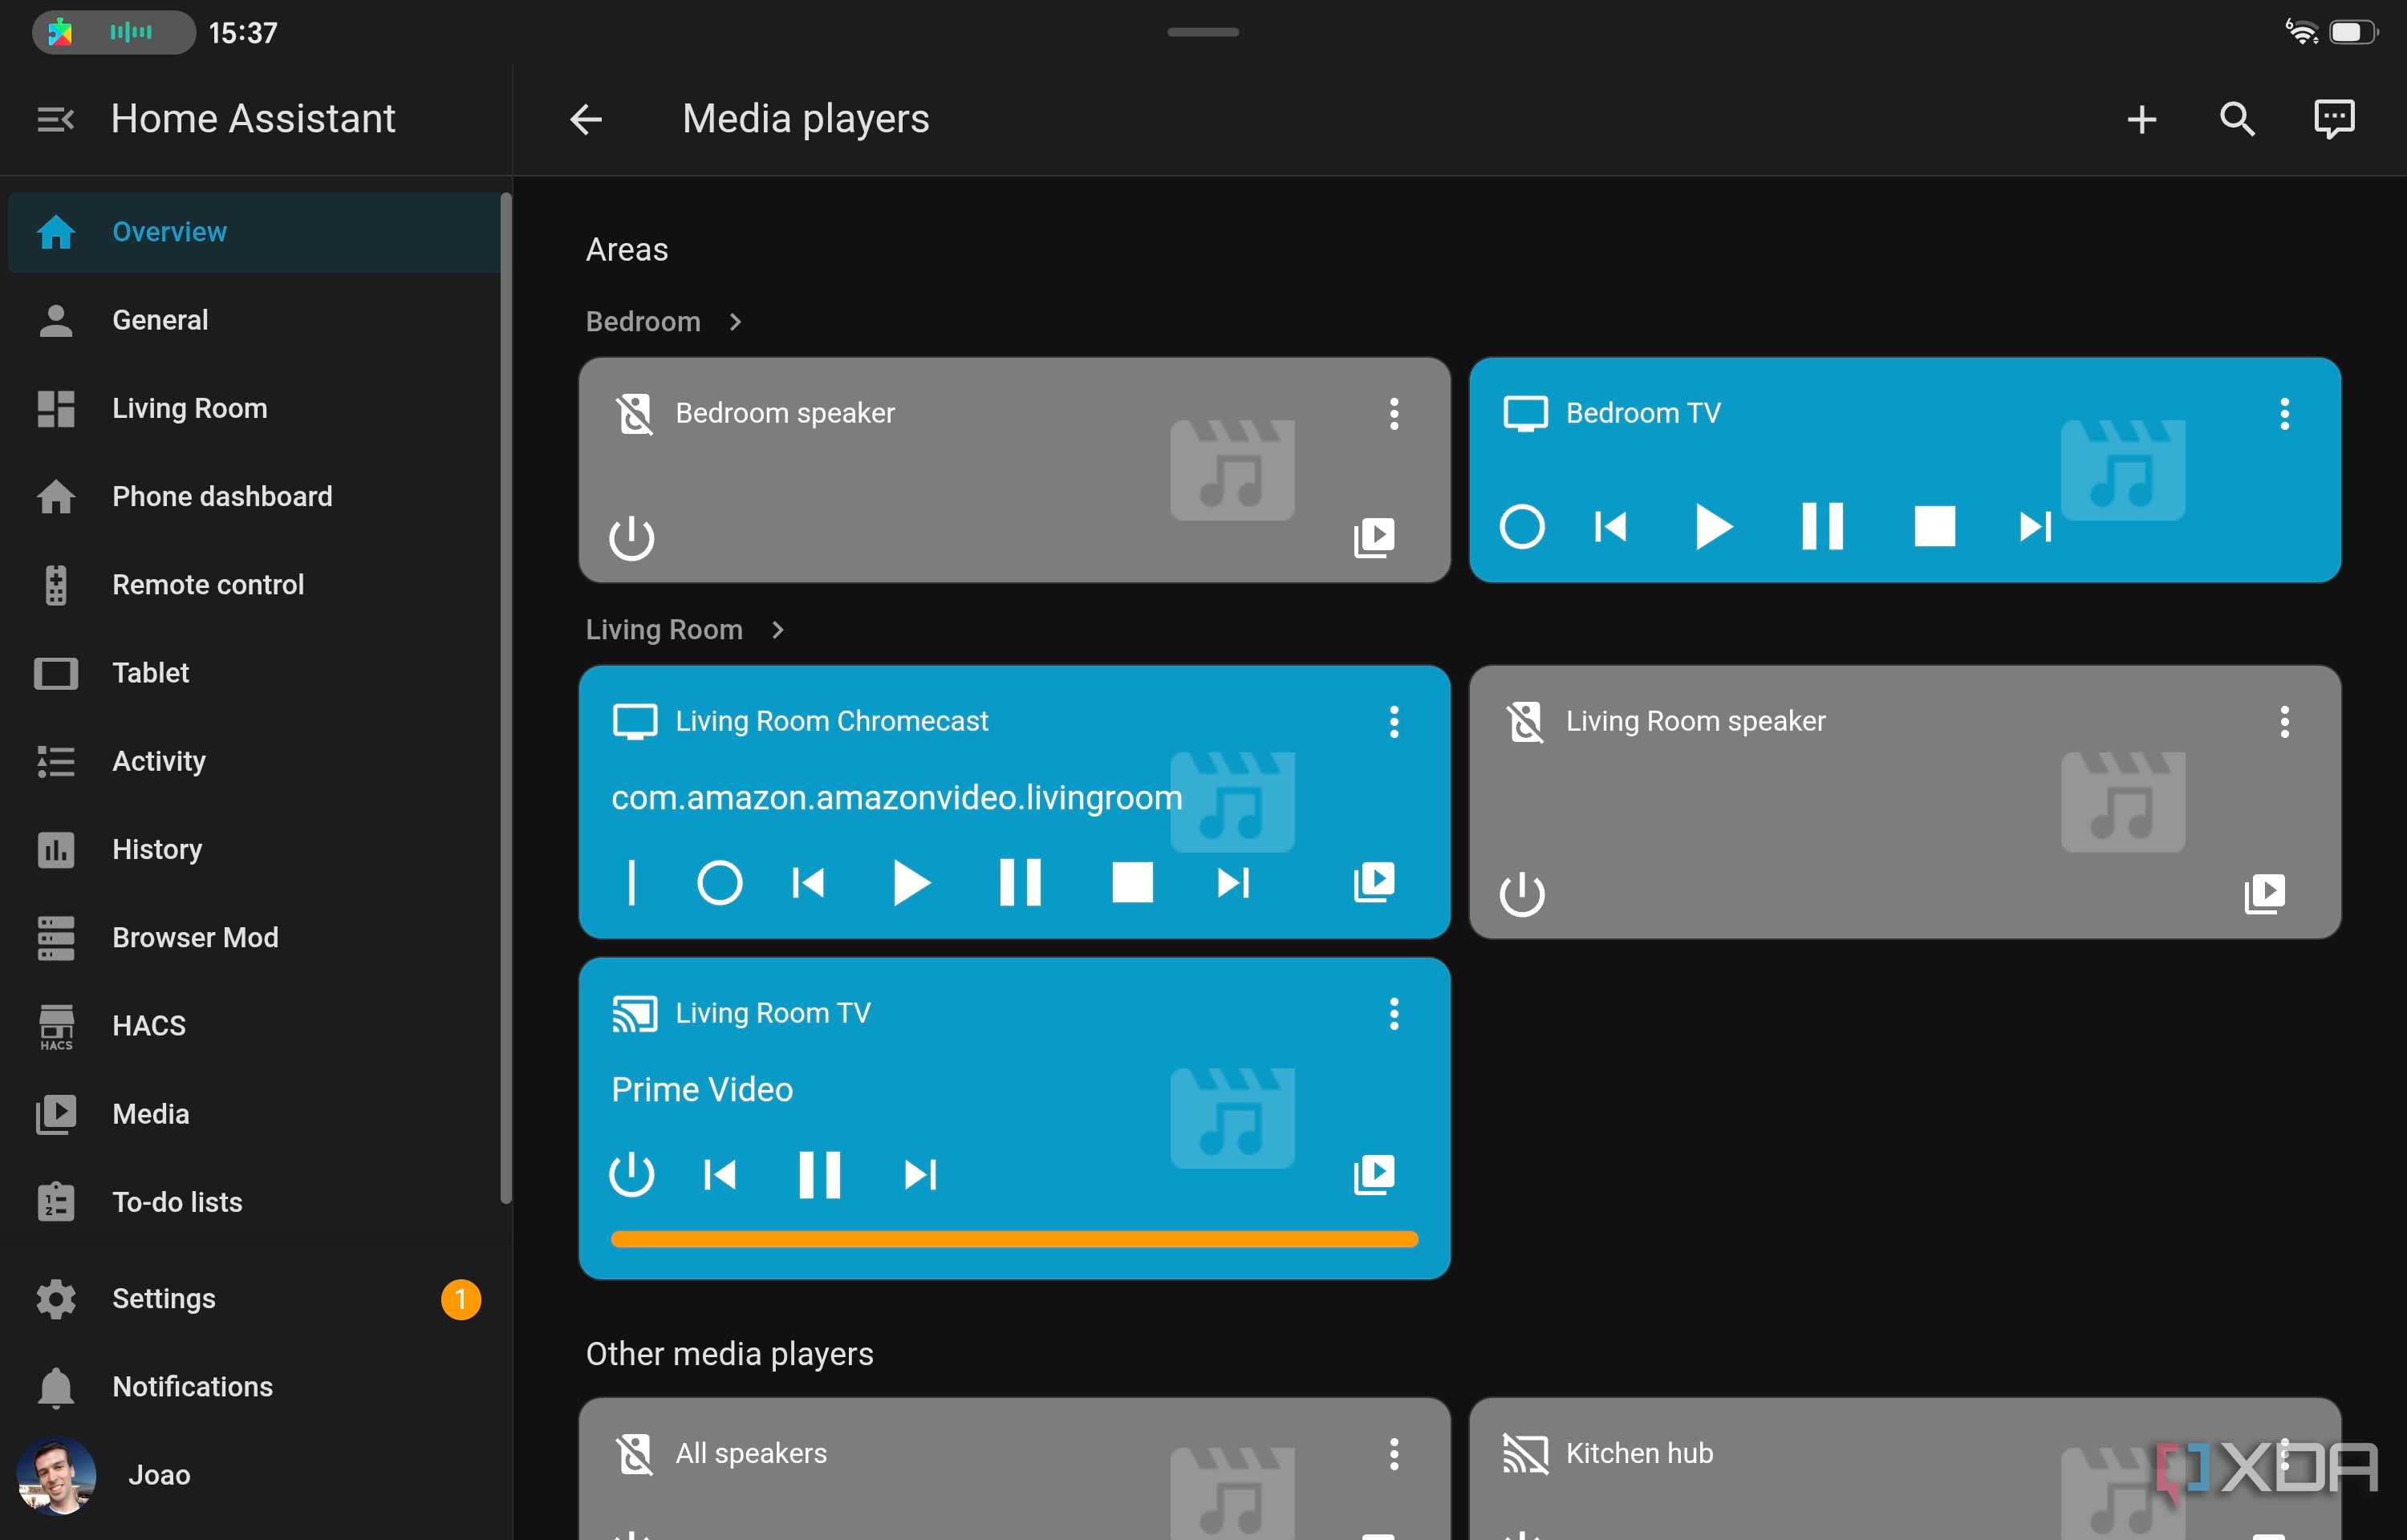This screenshot has height=1540, width=2407.
Task: Skip to next track on Bedroom TV
Action: coord(2035,526)
